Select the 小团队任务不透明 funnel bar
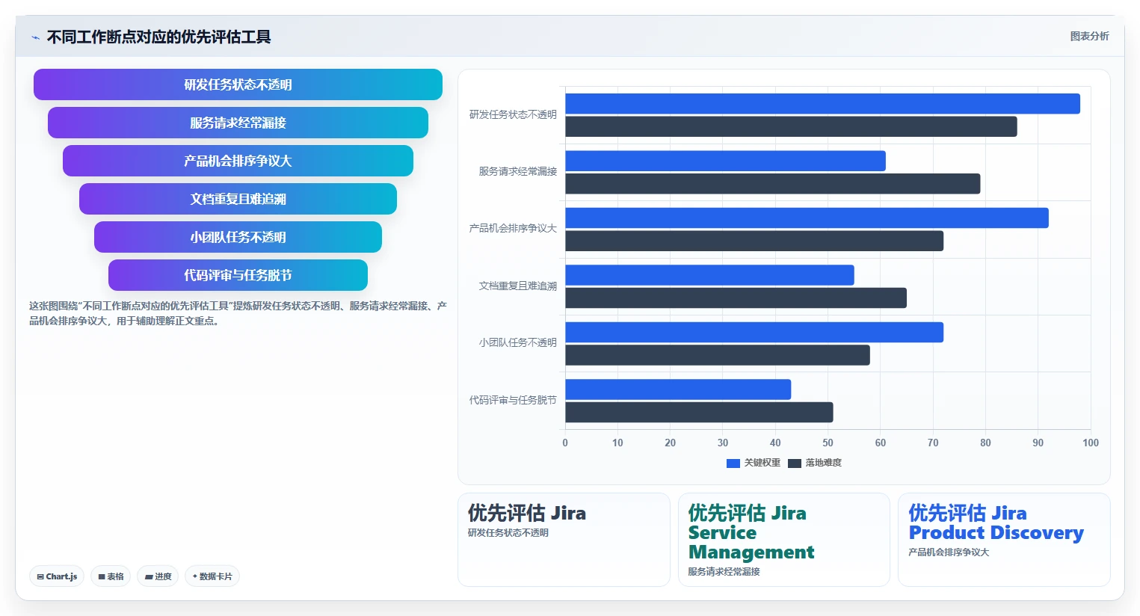The width and height of the screenshot is (1140, 616). tap(238, 237)
